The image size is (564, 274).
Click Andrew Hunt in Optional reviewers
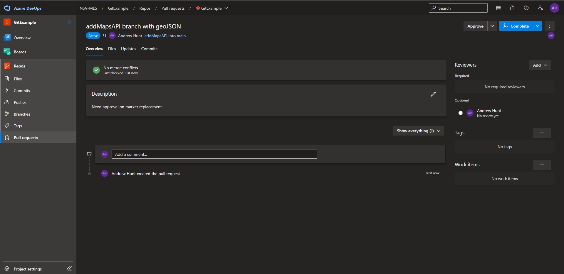click(x=489, y=111)
